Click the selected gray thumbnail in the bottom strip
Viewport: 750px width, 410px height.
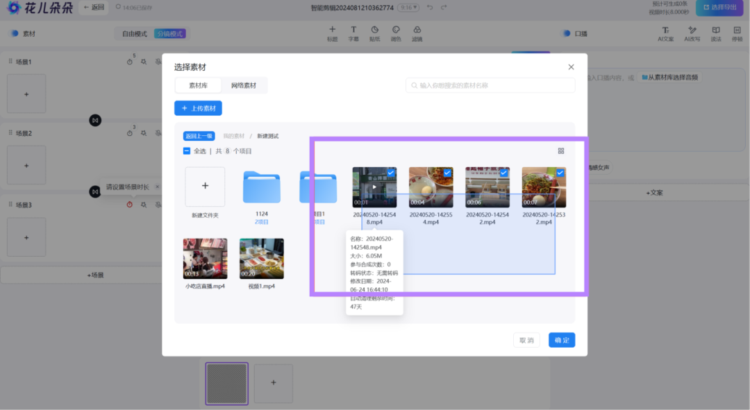click(x=226, y=383)
